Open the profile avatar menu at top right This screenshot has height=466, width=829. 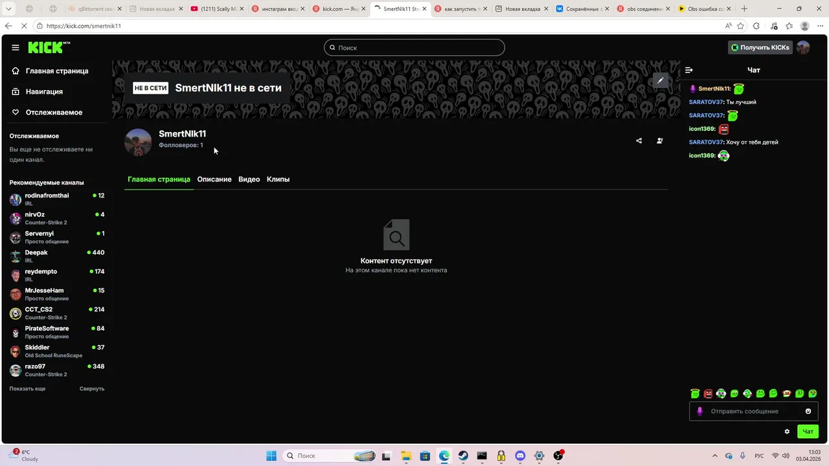pyautogui.click(x=803, y=47)
